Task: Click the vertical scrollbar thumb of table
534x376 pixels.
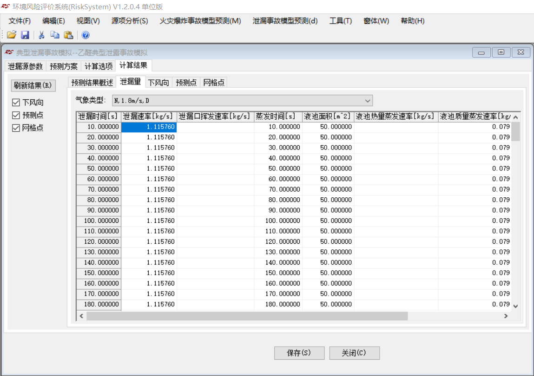Action: click(515, 131)
